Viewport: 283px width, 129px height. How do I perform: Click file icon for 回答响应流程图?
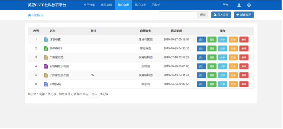pyautogui.click(x=46, y=66)
